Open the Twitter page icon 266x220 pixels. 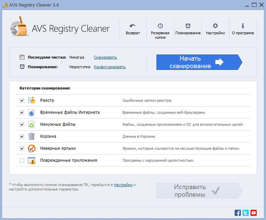[x=246, y=212]
